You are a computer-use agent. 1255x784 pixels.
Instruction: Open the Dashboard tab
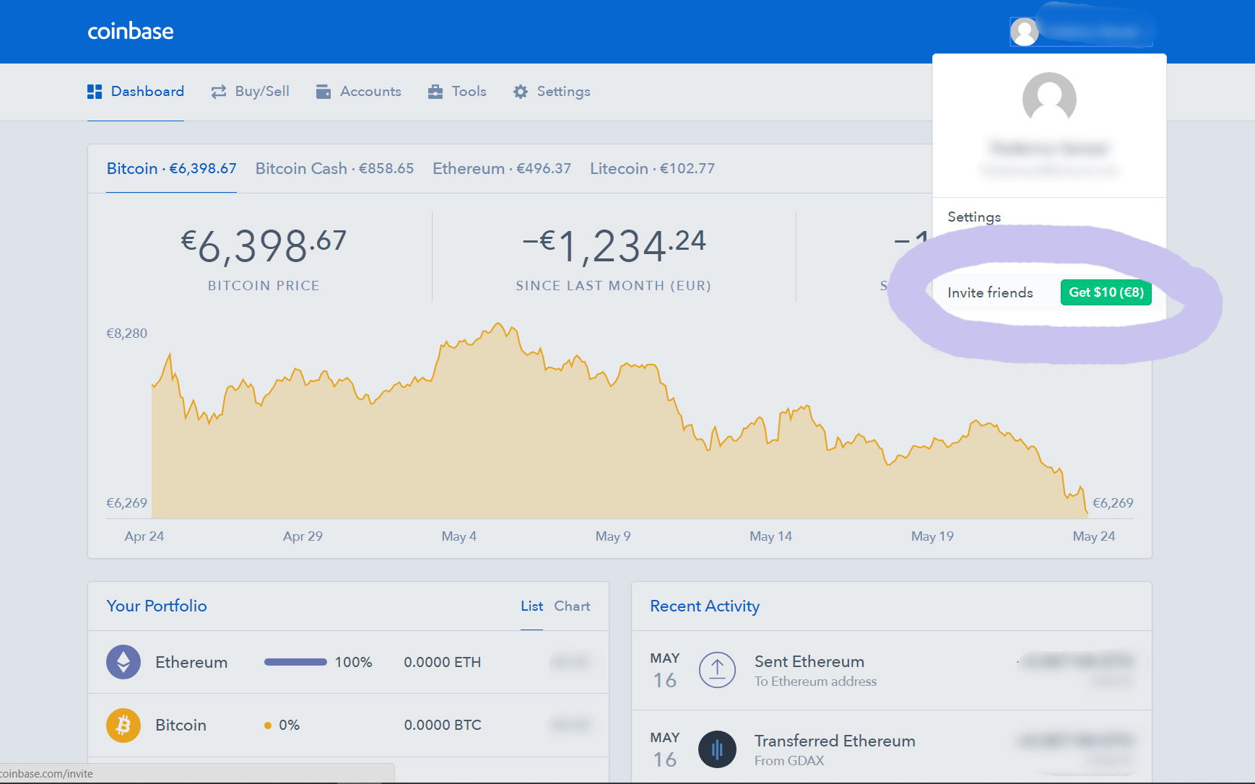pyautogui.click(x=136, y=92)
